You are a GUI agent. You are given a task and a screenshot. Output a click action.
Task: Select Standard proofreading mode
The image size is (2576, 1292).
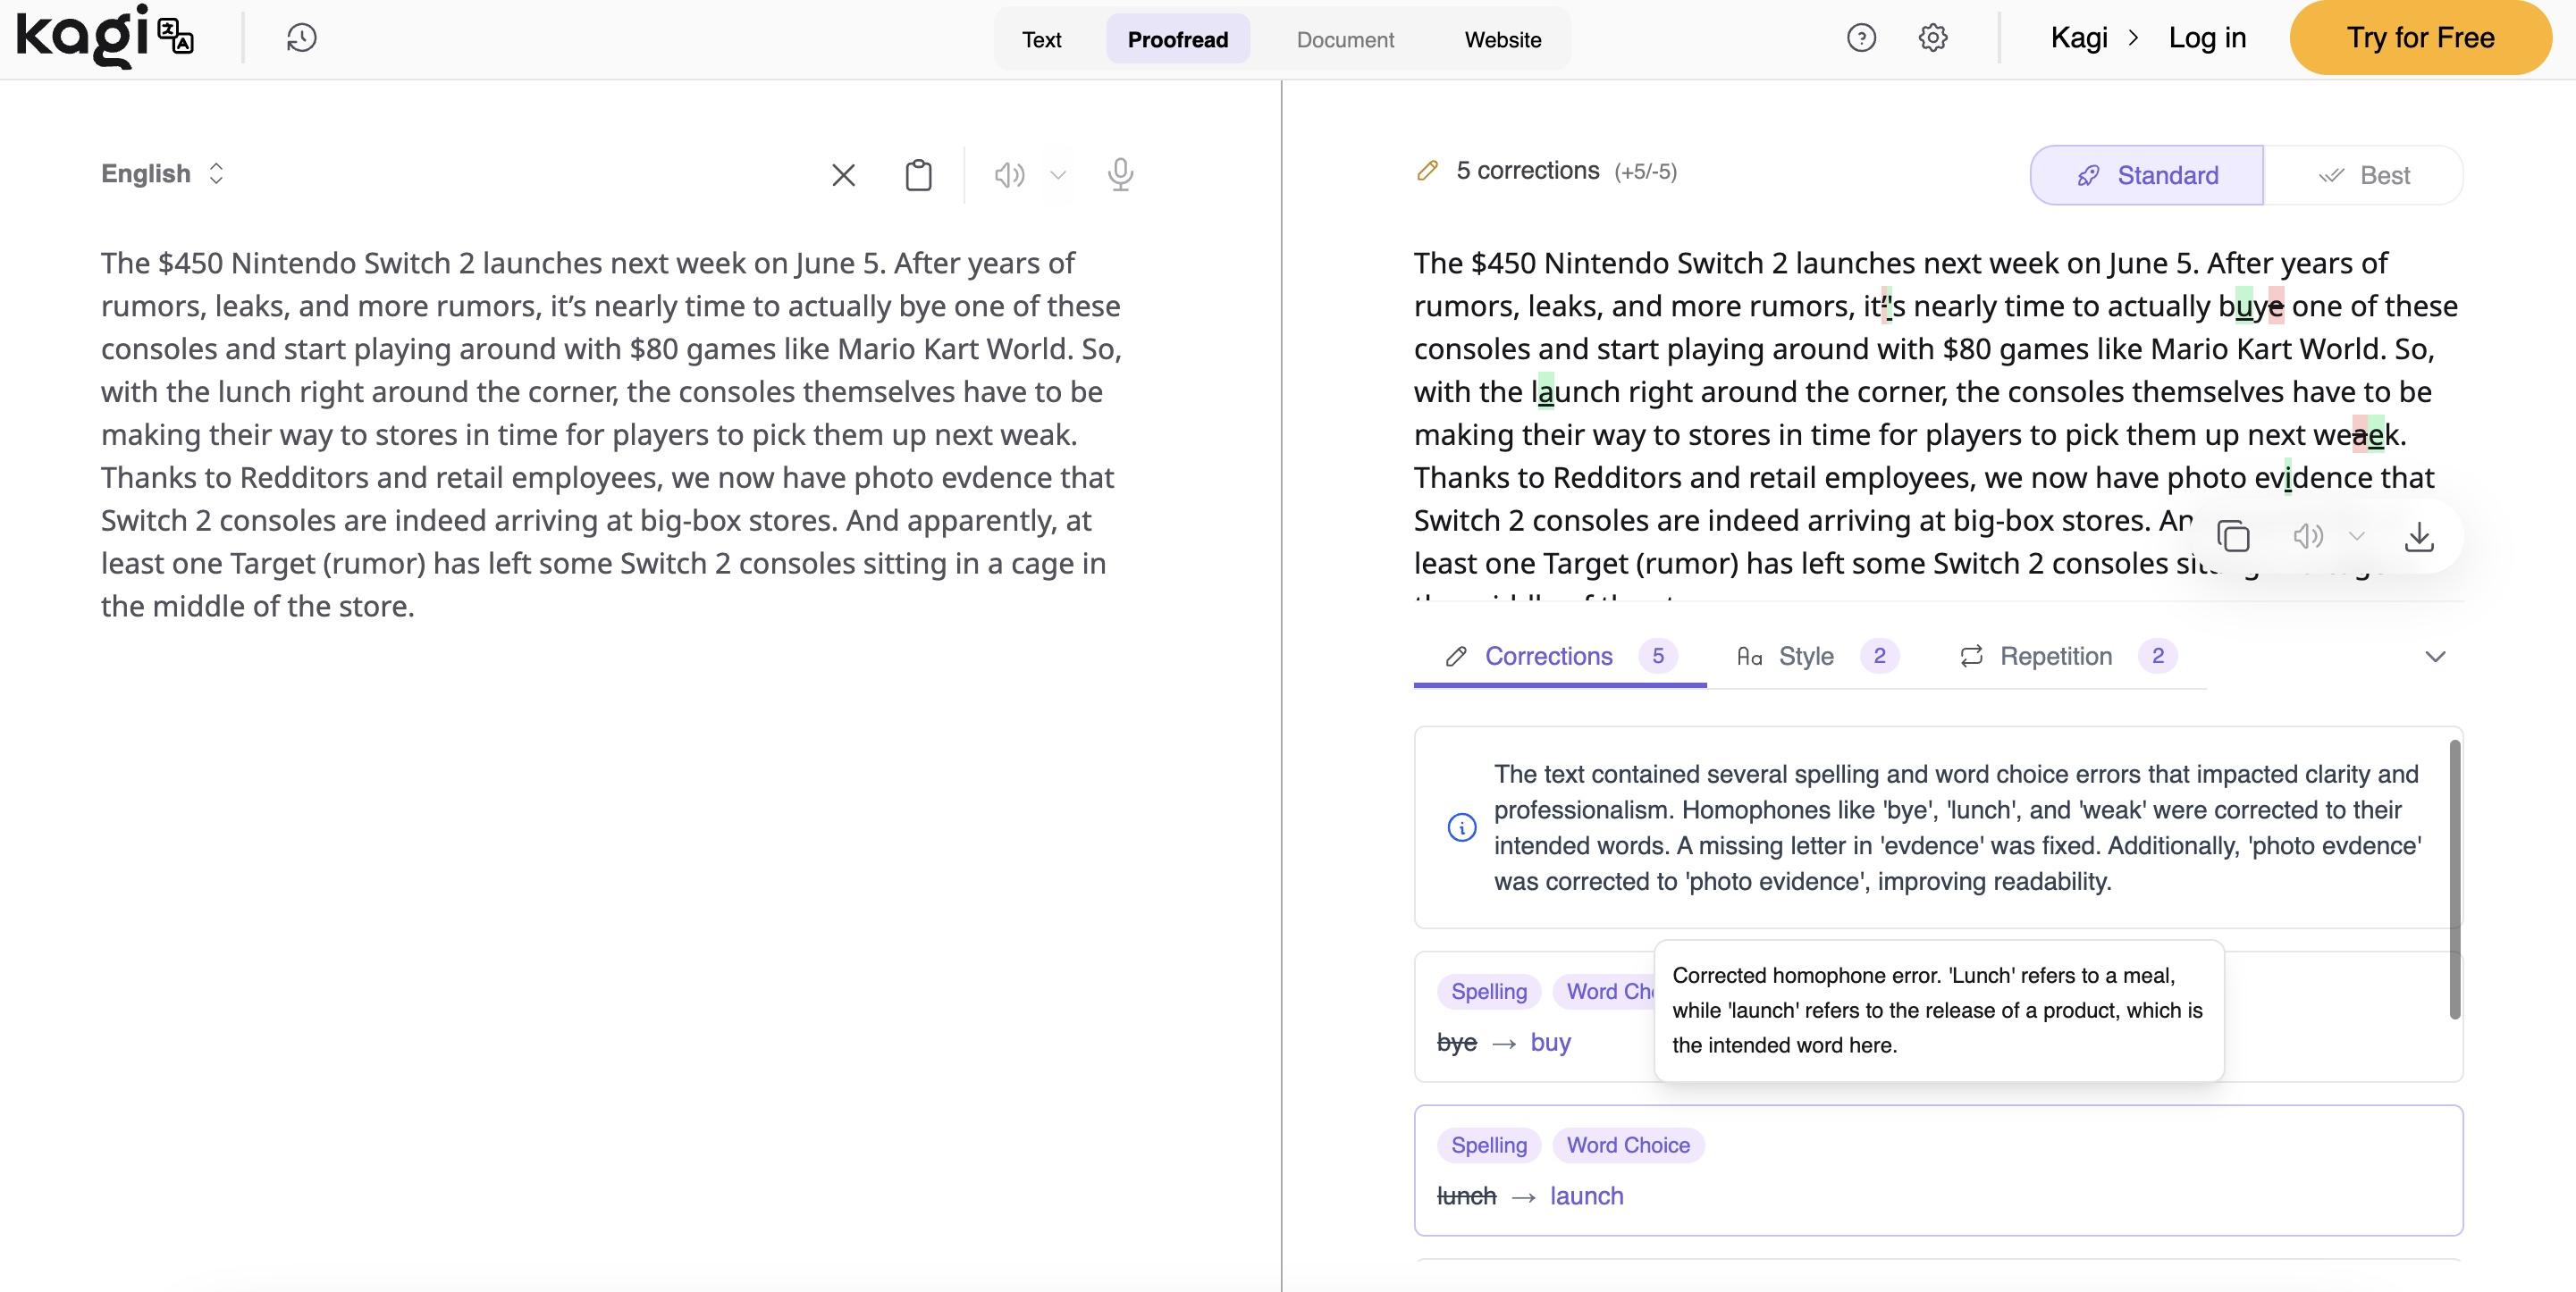[2146, 175]
